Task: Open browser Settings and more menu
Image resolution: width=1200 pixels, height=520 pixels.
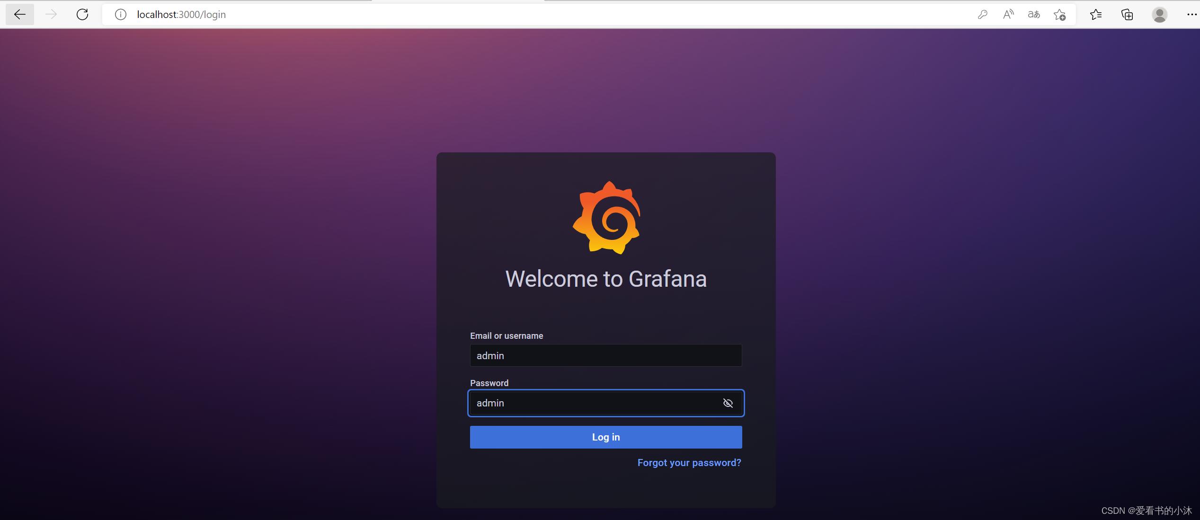Action: pos(1191,15)
